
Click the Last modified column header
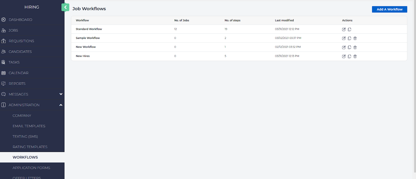coord(284,20)
